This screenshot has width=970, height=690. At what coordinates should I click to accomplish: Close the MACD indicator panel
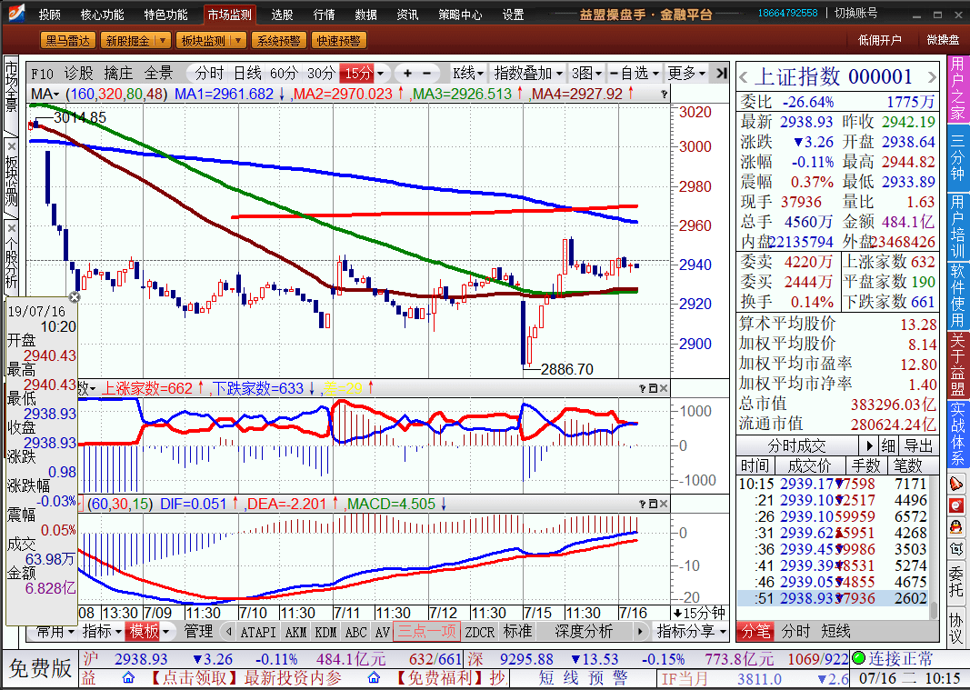tap(663, 505)
